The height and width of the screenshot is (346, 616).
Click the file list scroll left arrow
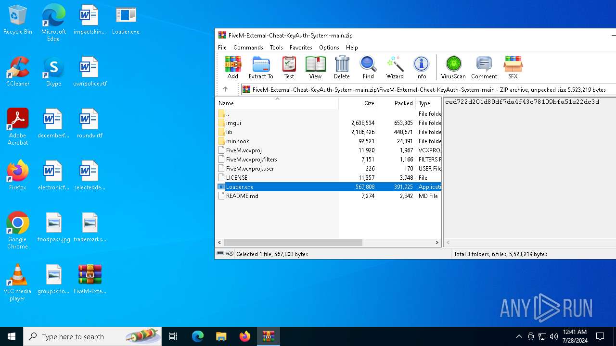219,243
